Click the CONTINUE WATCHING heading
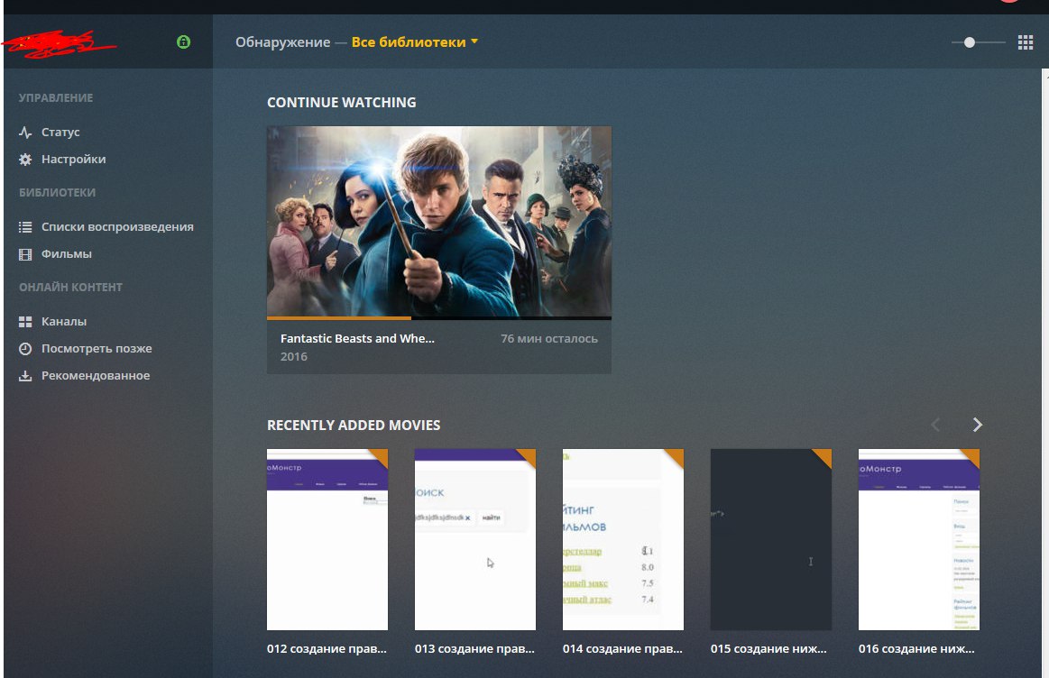 pos(341,102)
